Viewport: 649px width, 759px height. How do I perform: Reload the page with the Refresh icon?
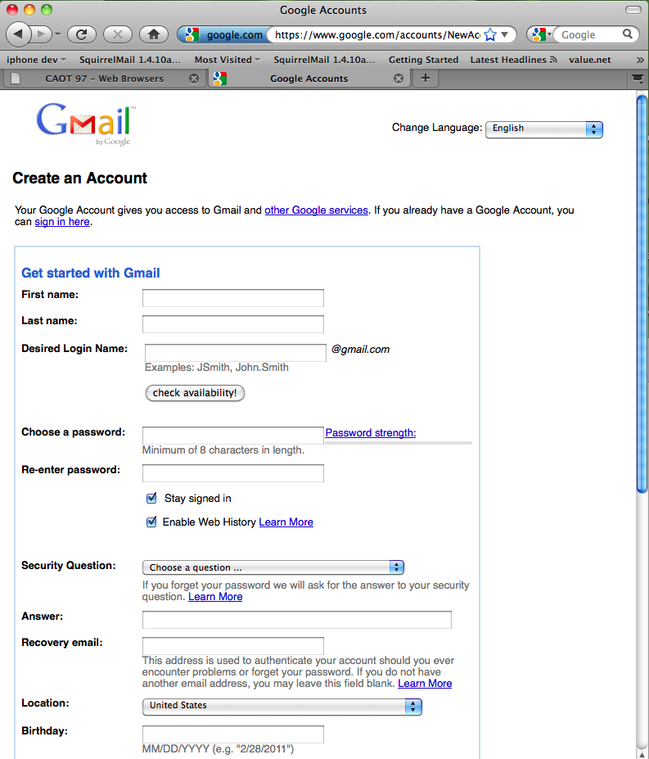coord(82,34)
